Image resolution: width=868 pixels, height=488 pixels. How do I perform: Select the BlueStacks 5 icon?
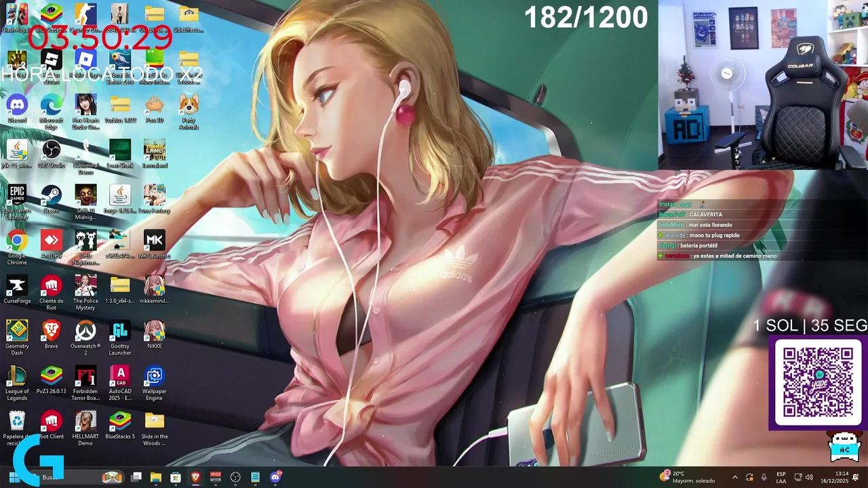pyautogui.click(x=120, y=426)
